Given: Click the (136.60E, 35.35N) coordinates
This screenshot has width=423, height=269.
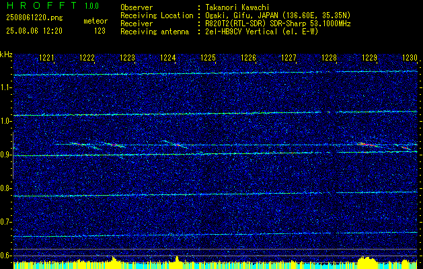Looking at the screenshot, I should point(315,15).
